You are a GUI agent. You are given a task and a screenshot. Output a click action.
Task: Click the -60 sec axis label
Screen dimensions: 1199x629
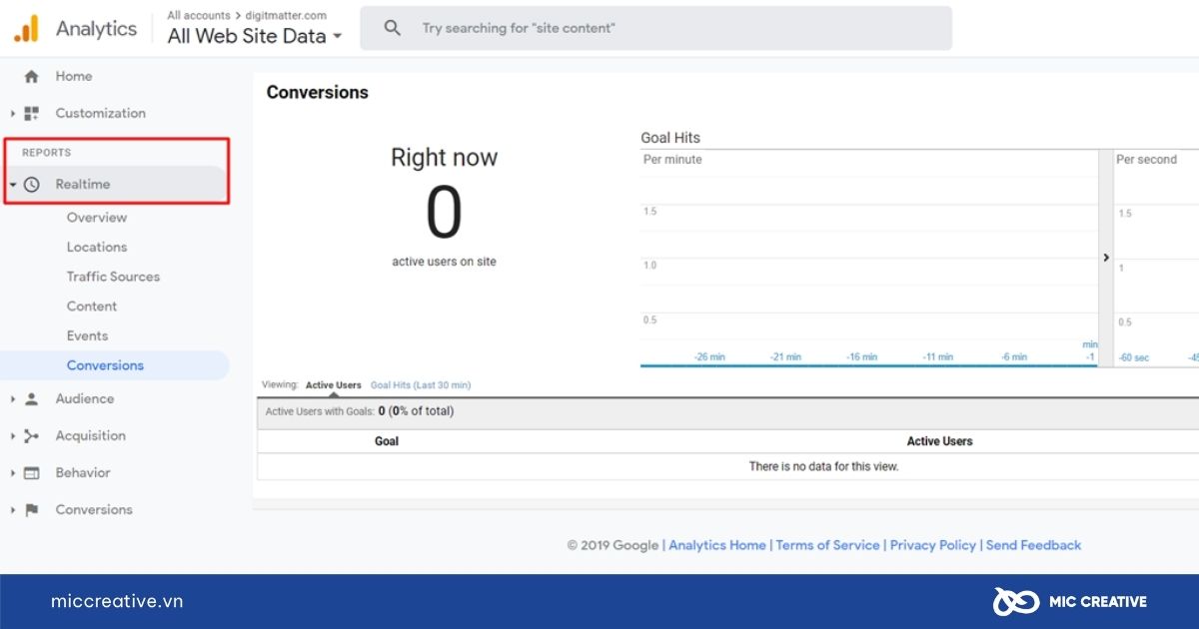click(1134, 357)
